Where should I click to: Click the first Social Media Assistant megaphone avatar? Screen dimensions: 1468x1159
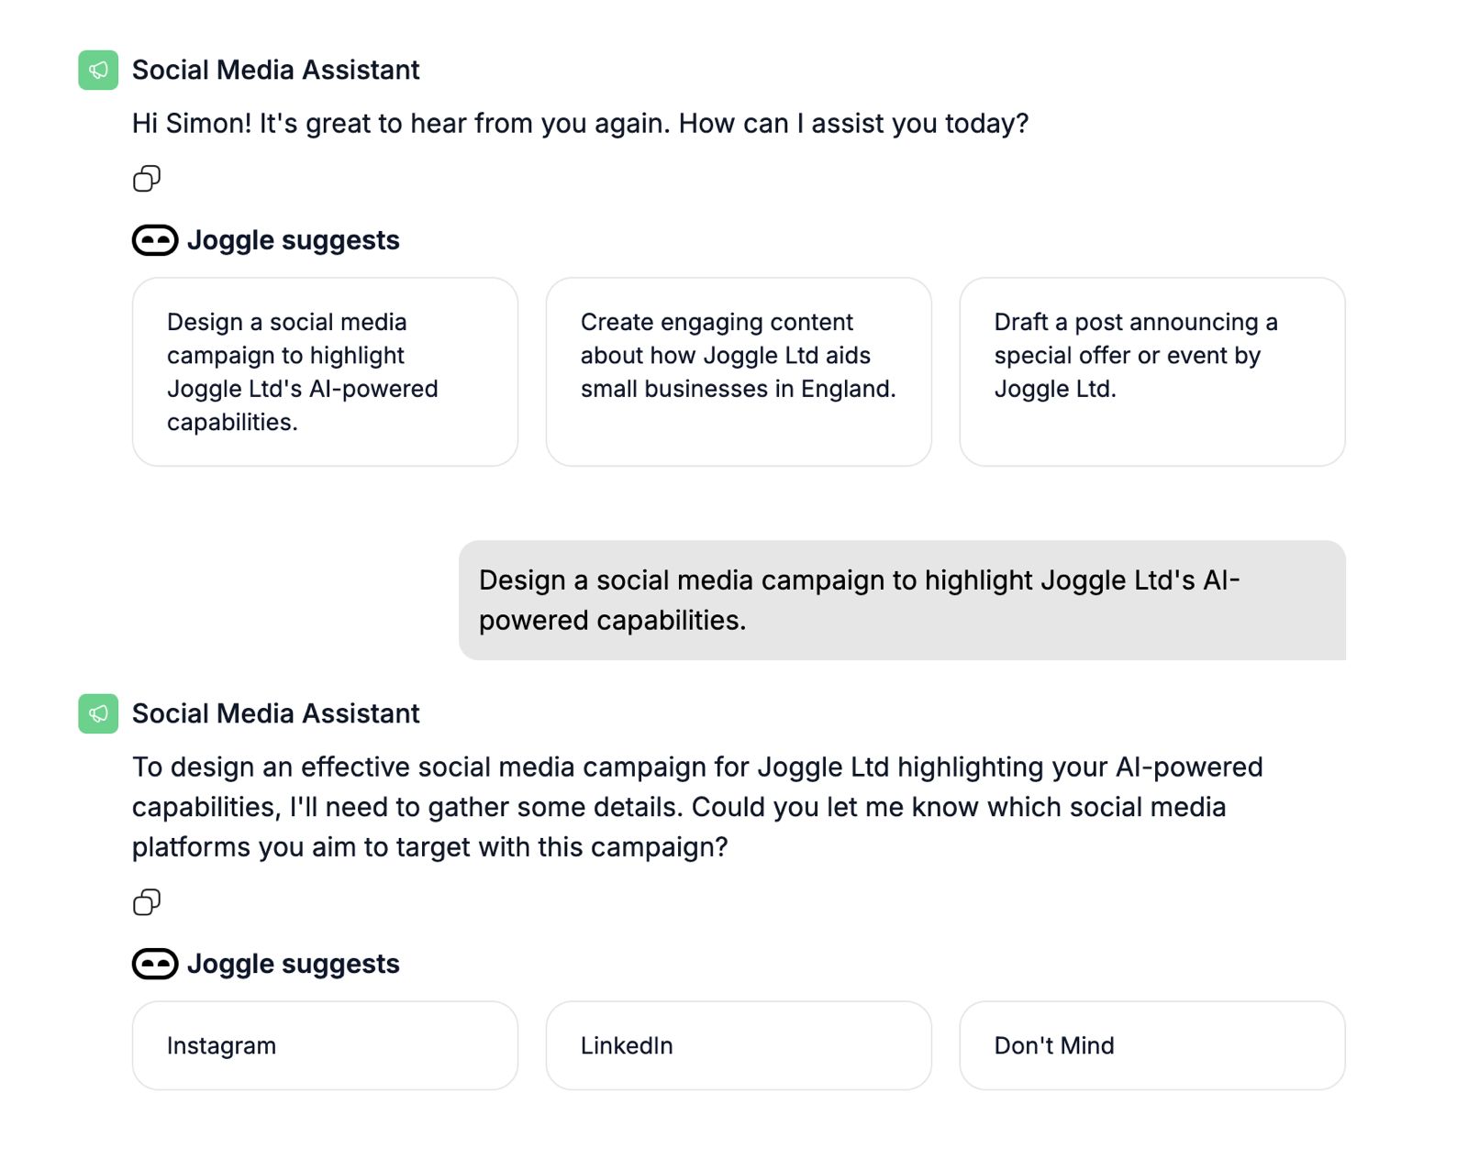98,70
